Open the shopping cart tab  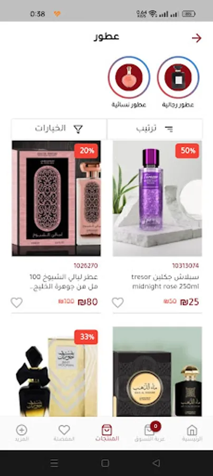pos(150,433)
